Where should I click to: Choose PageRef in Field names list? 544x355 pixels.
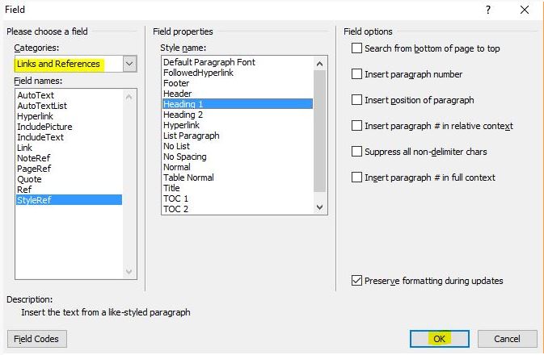[x=34, y=169]
